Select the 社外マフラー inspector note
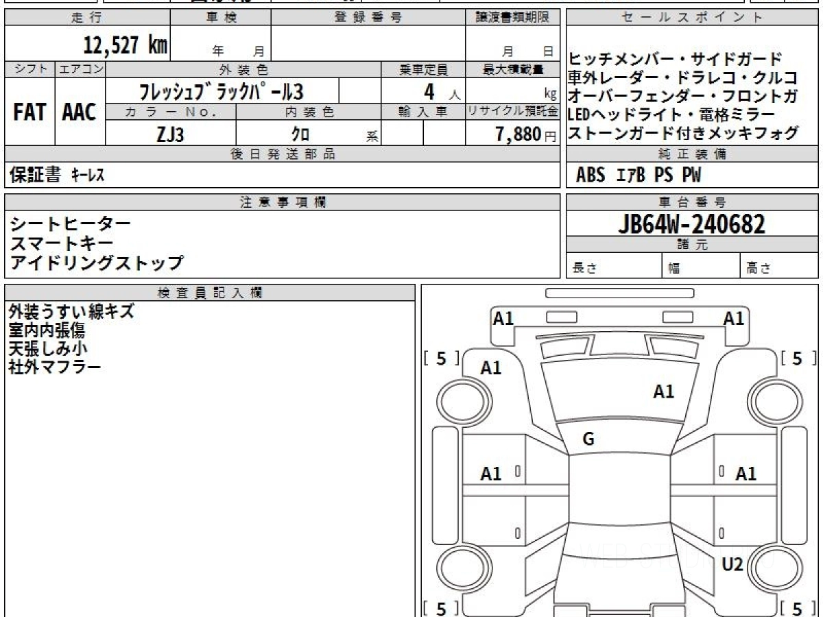This screenshot has height=617, width=823. tap(55, 367)
